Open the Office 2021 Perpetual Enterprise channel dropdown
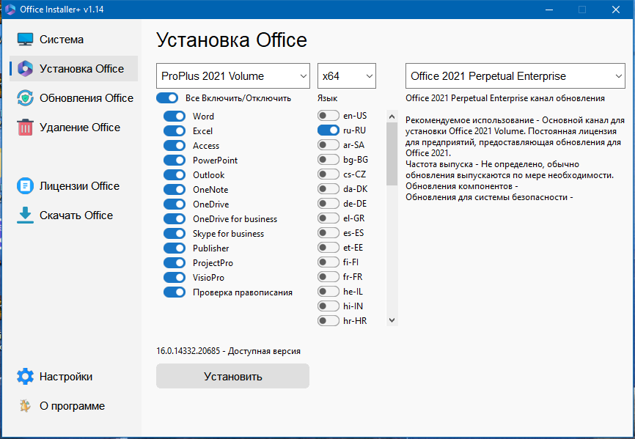The height and width of the screenshot is (439, 635). 514,75
